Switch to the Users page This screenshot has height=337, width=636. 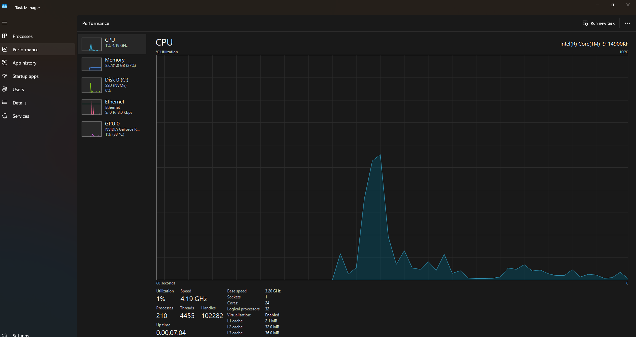[38, 89]
